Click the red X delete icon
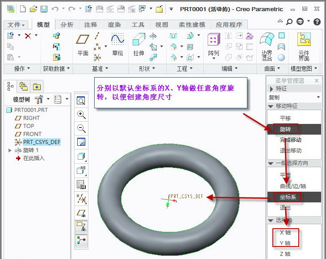Viewport: 326px width, 259px height. [x=28, y=36]
